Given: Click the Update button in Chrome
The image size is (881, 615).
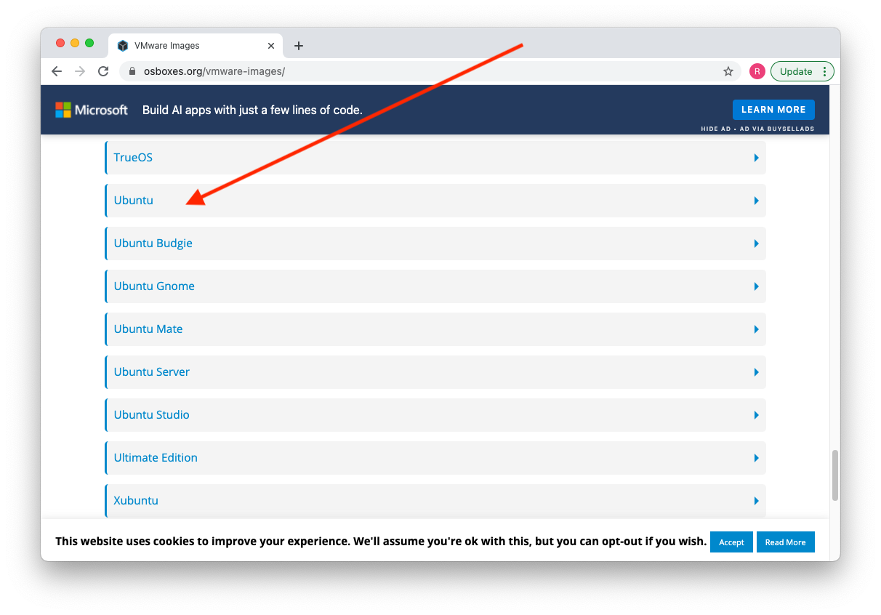Looking at the screenshot, I should click(x=796, y=71).
